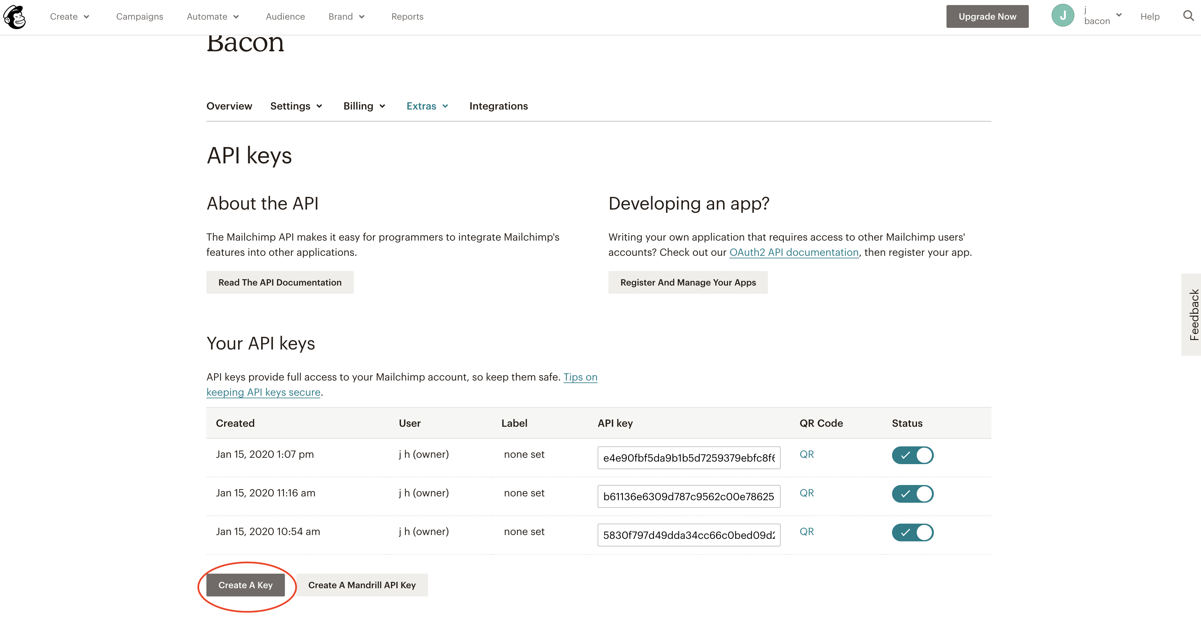1201x630 pixels.
Task: Go to the Integrations tab
Action: tap(498, 106)
